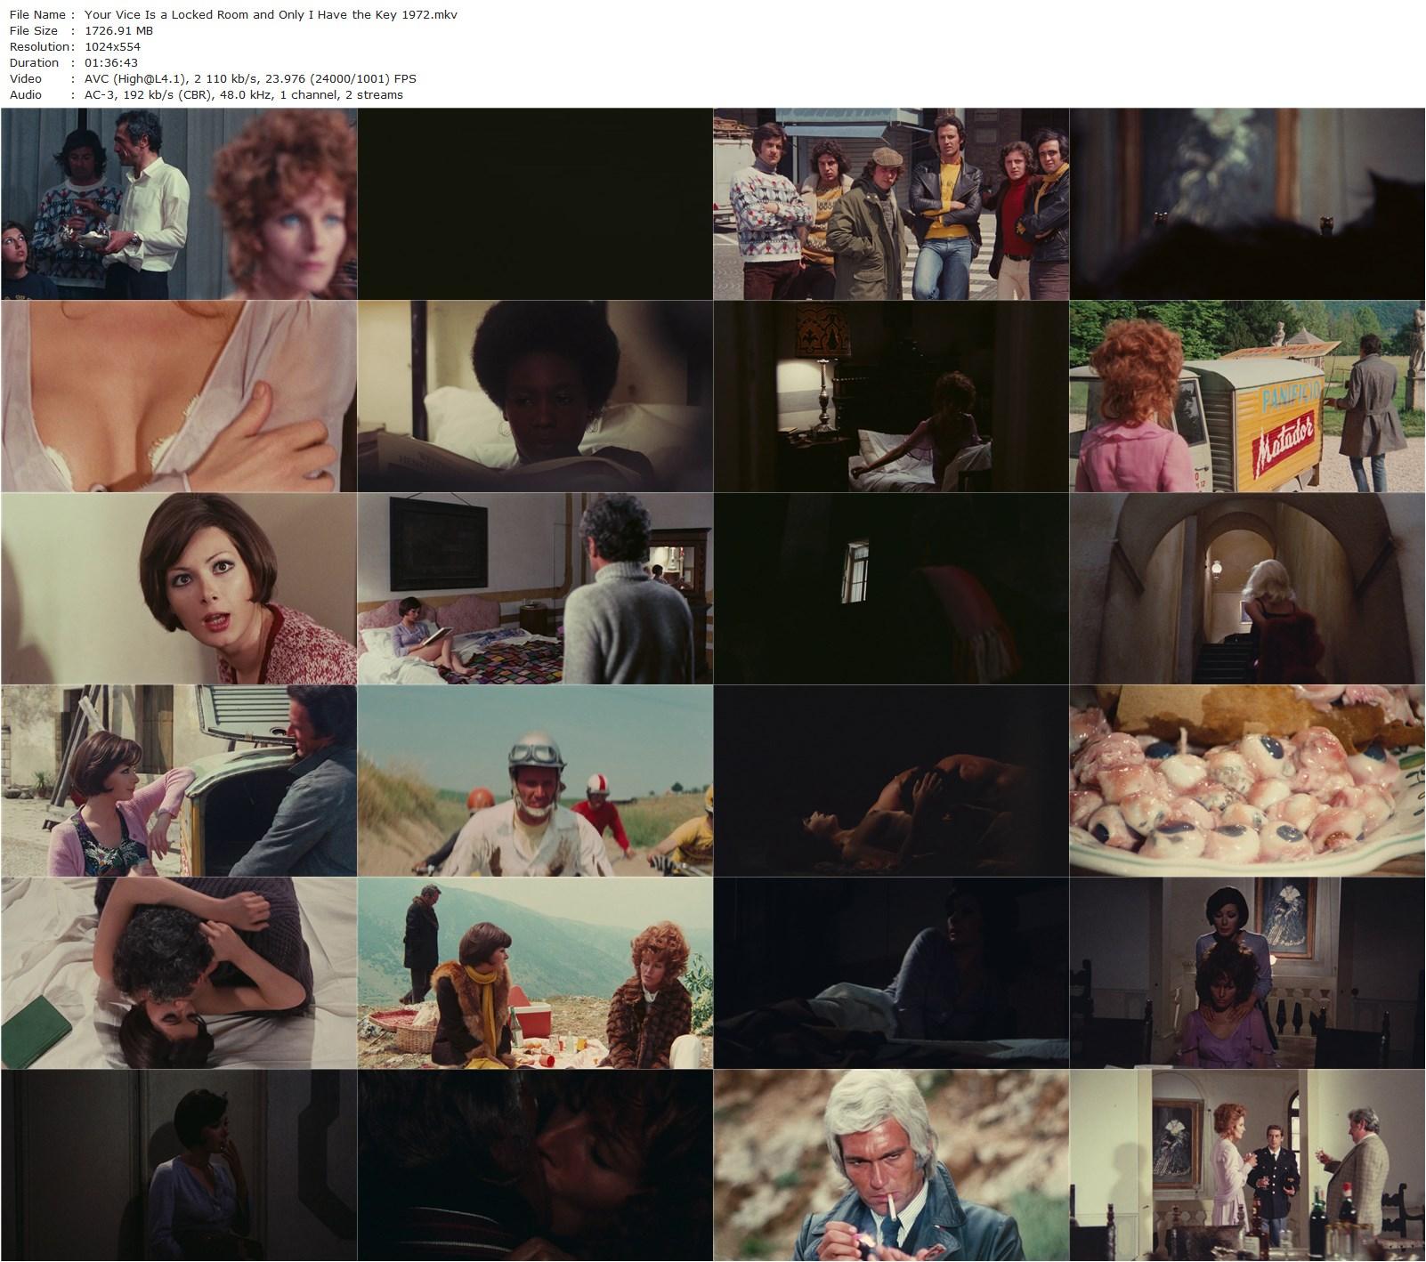
Task: Click the white-haired man lighting cigarette thumbnail
Action: point(891,1165)
